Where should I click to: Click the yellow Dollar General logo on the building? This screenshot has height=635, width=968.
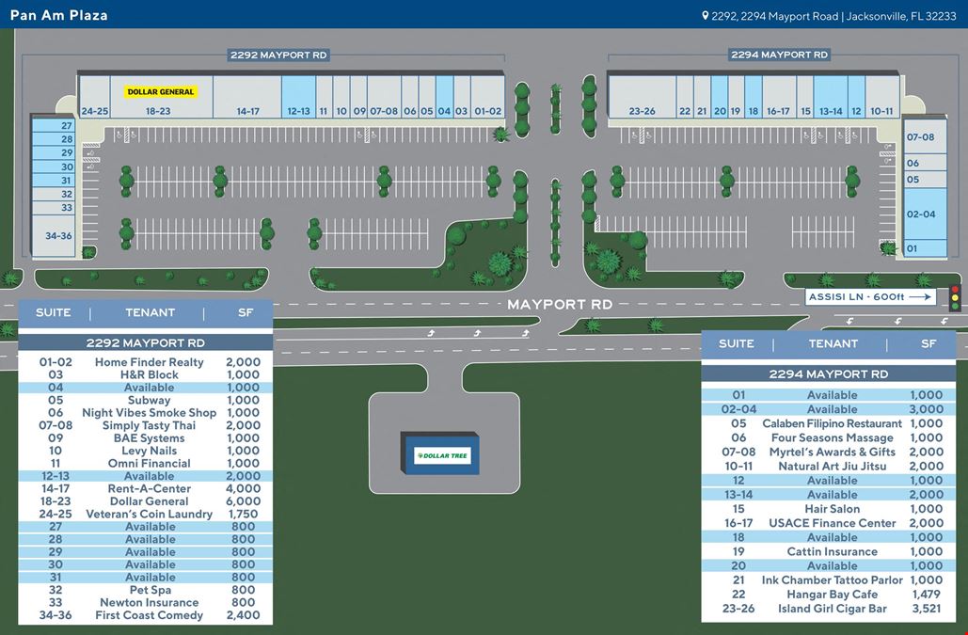point(161,92)
